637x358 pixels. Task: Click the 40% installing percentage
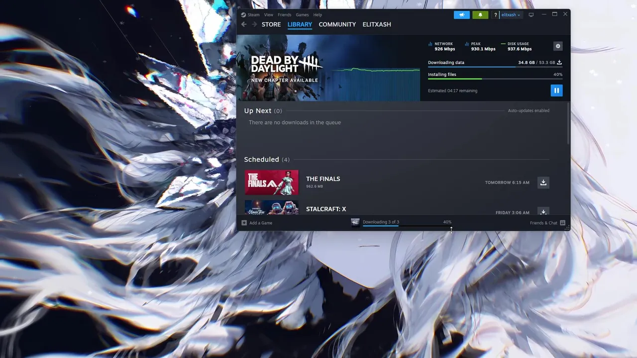pyautogui.click(x=558, y=75)
